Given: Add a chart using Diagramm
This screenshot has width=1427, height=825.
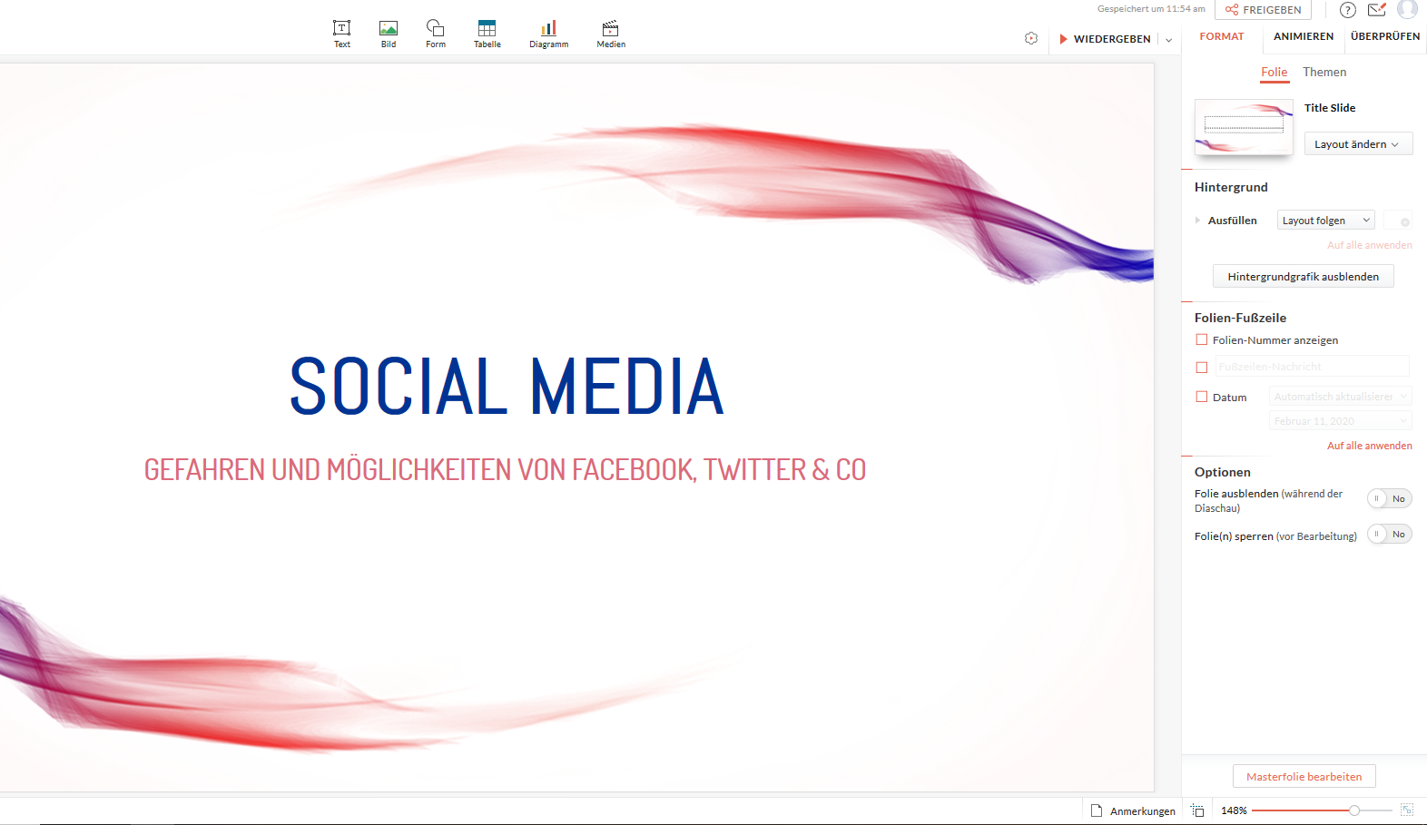Looking at the screenshot, I should pyautogui.click(x=549, y=34).
